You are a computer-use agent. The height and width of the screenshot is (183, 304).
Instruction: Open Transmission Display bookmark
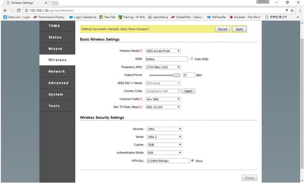[x=49, y=17]
